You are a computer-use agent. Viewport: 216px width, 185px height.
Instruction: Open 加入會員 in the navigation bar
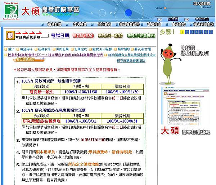80,25
